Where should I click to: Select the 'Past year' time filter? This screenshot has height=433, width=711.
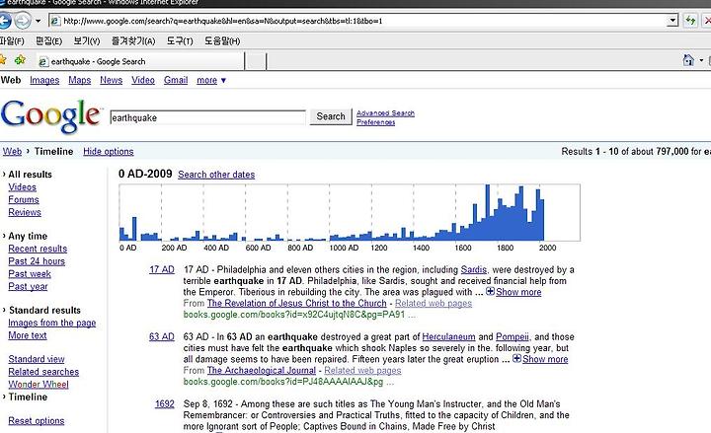[28, 287]
